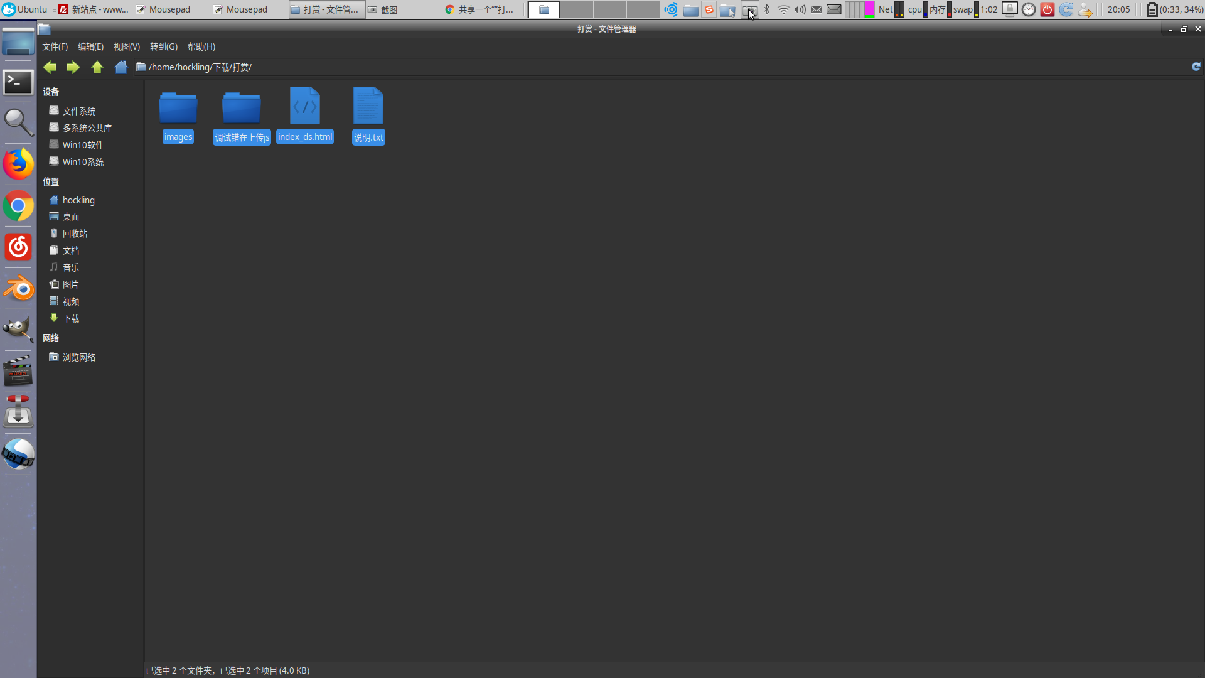Go to 文档 in sidebar
Viewport: 1205px width, 678px height.
point(71,250)
